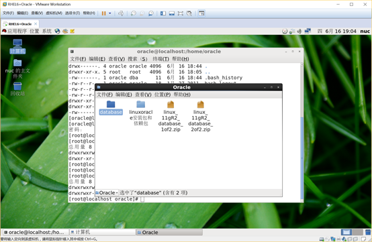Open the Oracle location dropdown in status bar

pyautogui.click(x=107, y=193)
